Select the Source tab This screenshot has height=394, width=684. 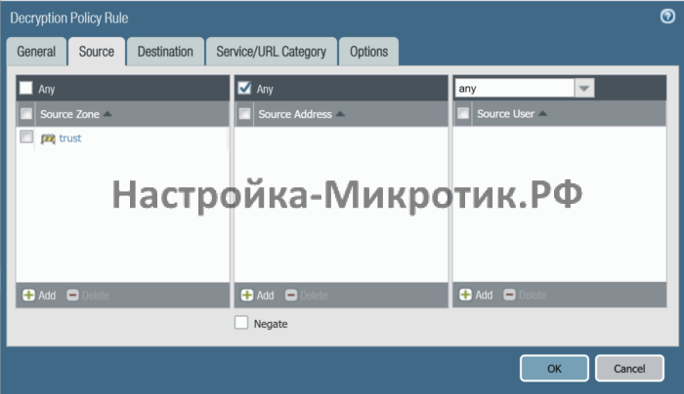click(97, 52)
